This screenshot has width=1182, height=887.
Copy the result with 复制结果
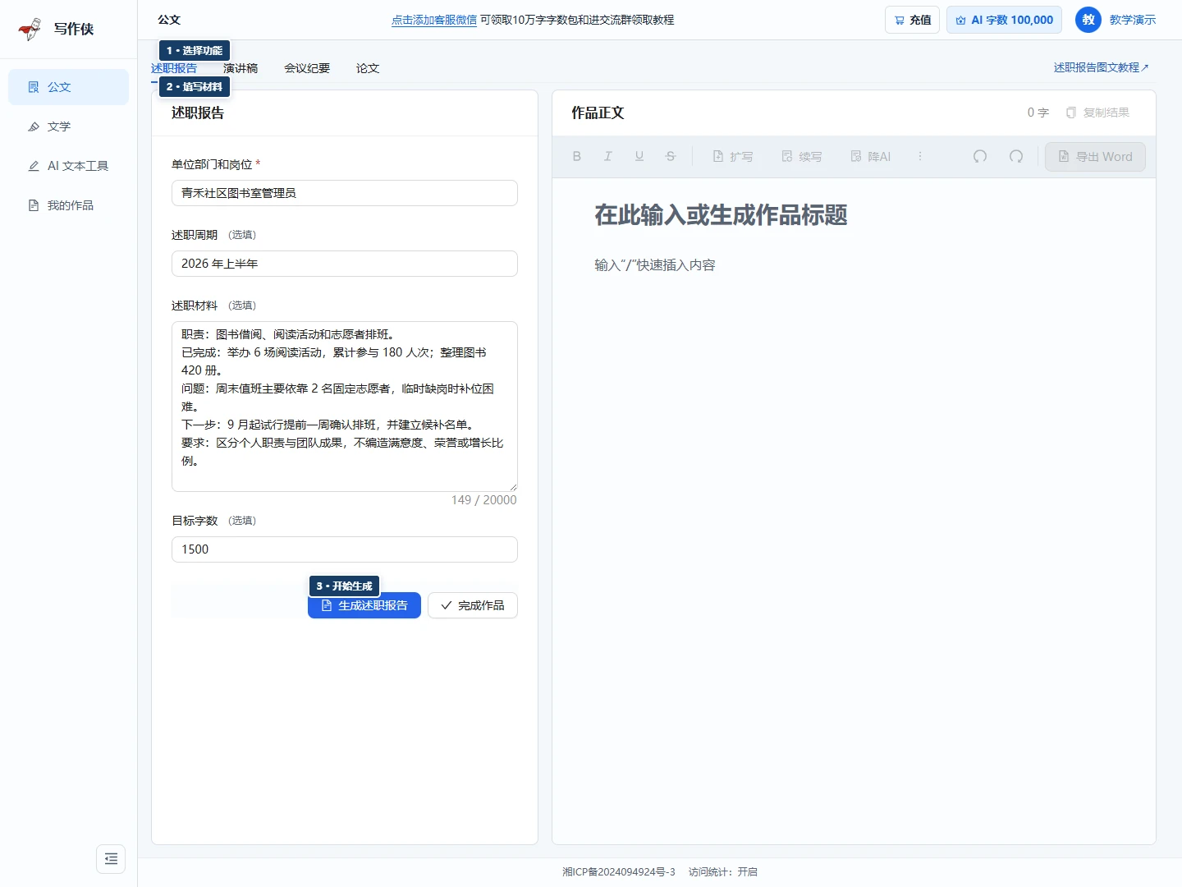coord(1097,113)
